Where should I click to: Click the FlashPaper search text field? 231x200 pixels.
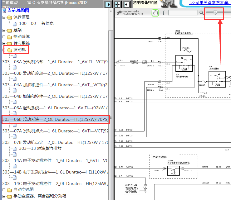pyautogui.click(x=183, y=13)
